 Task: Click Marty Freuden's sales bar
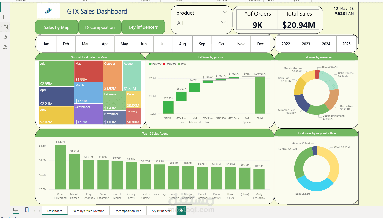pos(259,179)
